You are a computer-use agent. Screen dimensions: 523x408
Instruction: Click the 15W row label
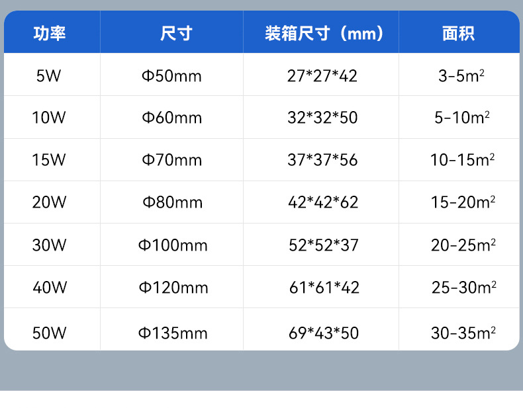(x=49, y=160)
